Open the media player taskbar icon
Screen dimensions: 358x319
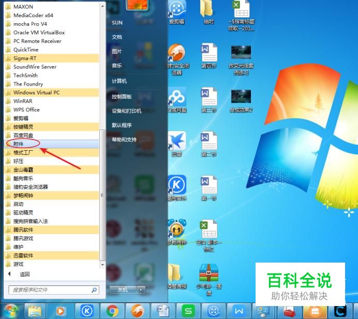[61, 311]
